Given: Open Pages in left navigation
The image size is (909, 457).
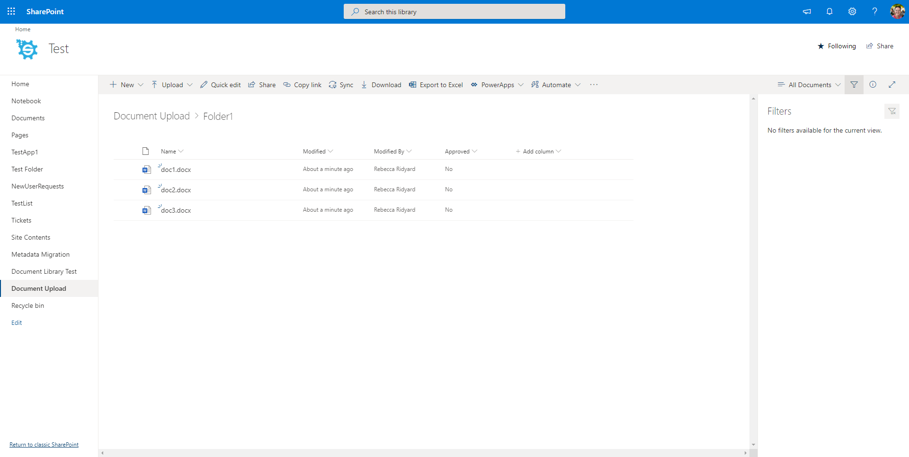Looking at the screenshot, I should (x=20, y=135).
